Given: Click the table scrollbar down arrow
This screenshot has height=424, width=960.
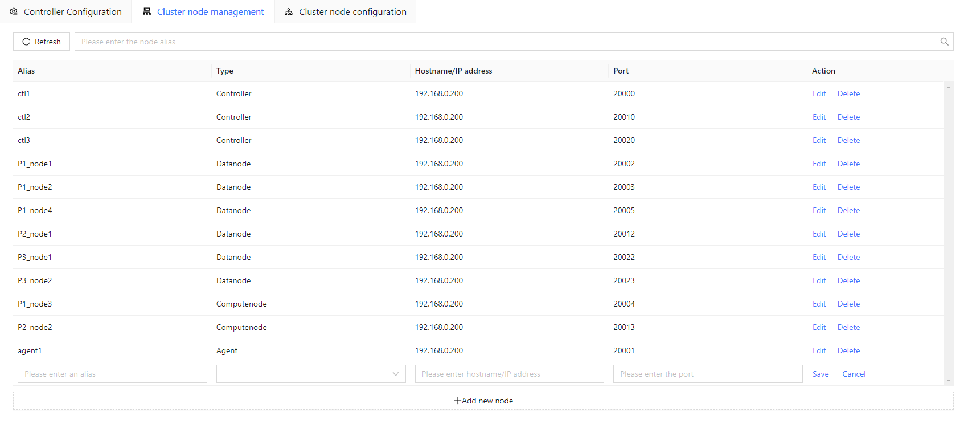Looking at the screenshot, I should click(949, 380).
